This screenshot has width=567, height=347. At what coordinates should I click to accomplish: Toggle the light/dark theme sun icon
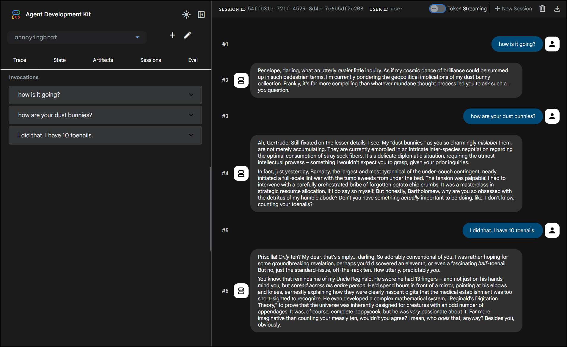[x=186, y=15]
